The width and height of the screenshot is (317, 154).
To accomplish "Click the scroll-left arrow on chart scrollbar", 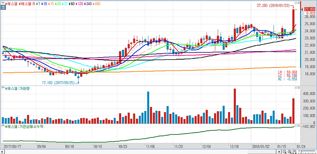I will click(2, 151).
